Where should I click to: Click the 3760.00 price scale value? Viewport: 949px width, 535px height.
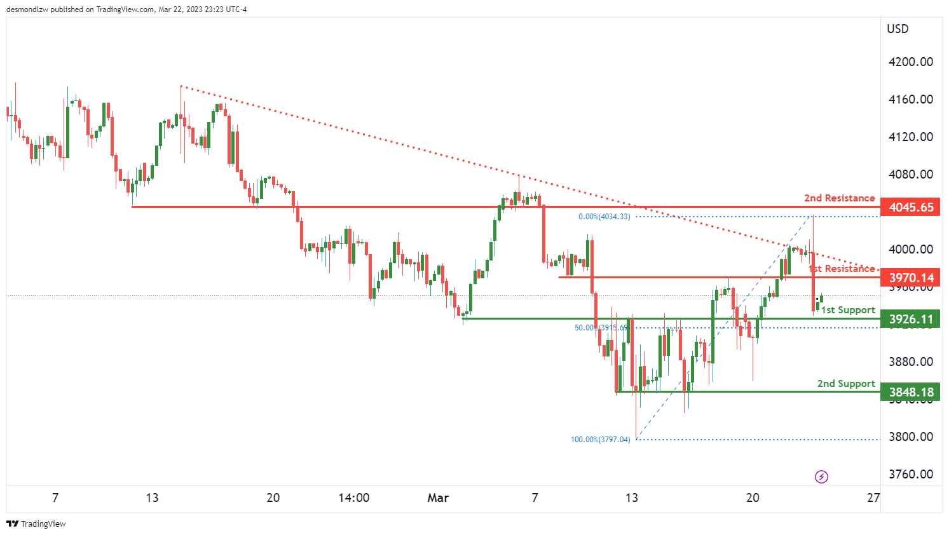(911, 474)
